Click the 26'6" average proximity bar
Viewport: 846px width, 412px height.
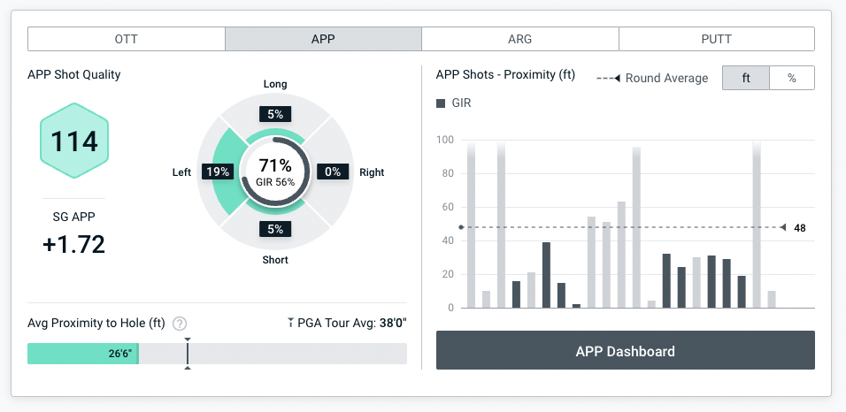tap(83, 354)
